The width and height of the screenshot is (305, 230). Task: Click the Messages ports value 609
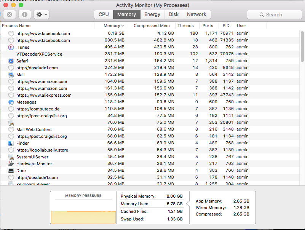point(213,102)
